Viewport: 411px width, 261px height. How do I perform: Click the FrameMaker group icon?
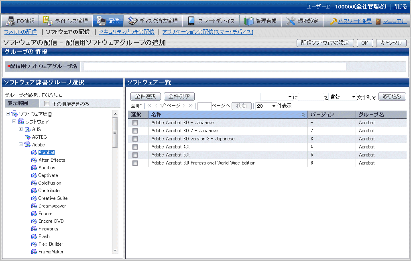34,251
